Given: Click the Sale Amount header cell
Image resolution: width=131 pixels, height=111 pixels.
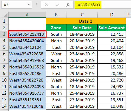Looking at the screenshot, I should pos(112,28).
